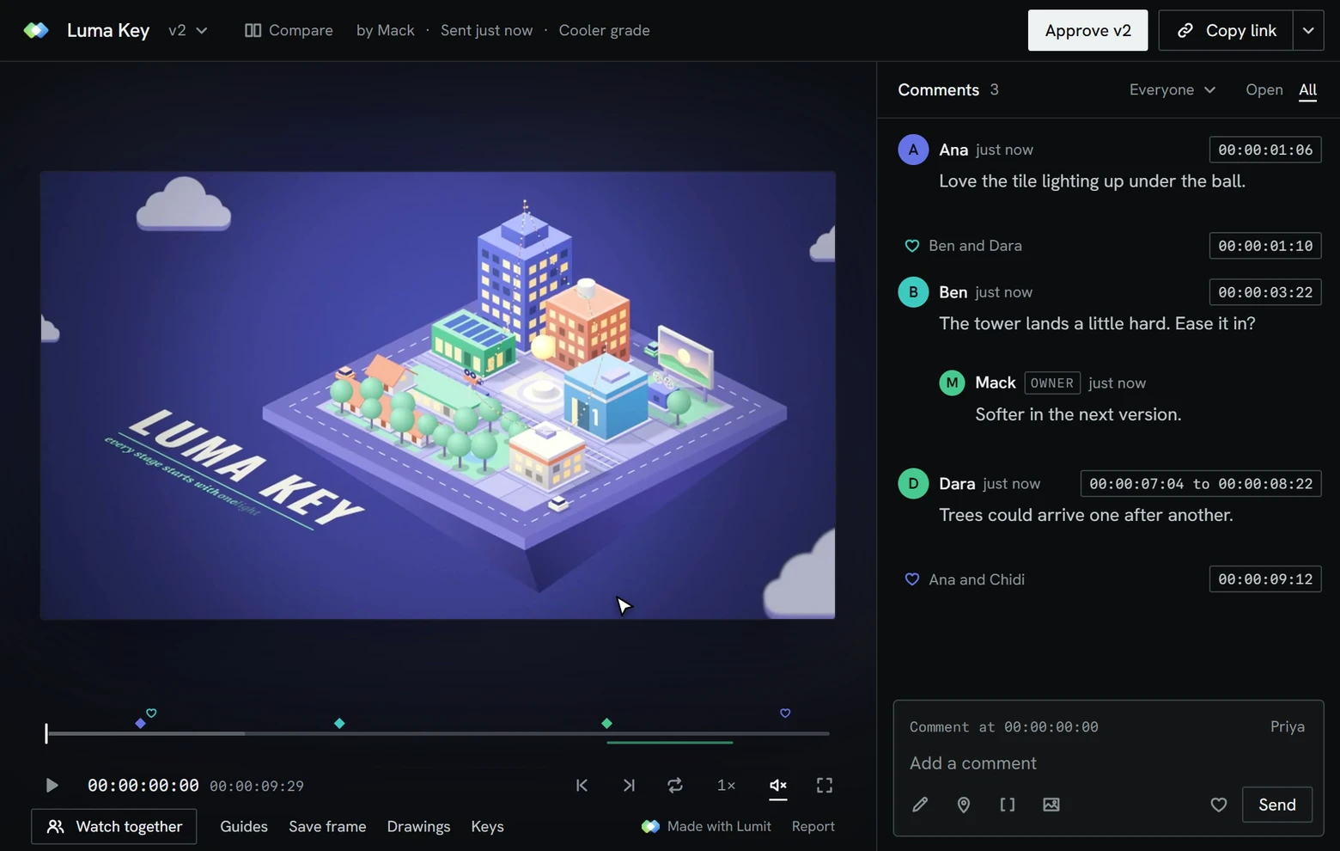Send the comment

tap(1277, 805)
